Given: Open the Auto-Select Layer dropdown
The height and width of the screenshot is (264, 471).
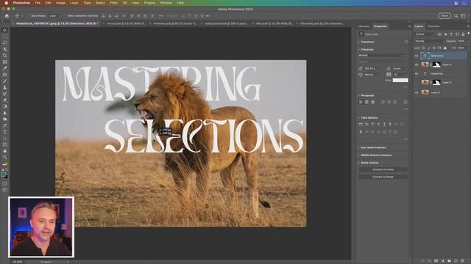Looking at the screenshot, I should pyautogui.click(x=54, y=16).
